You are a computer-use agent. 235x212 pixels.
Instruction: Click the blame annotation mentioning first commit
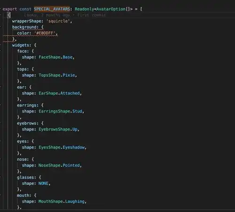click(x=65, y=15)
